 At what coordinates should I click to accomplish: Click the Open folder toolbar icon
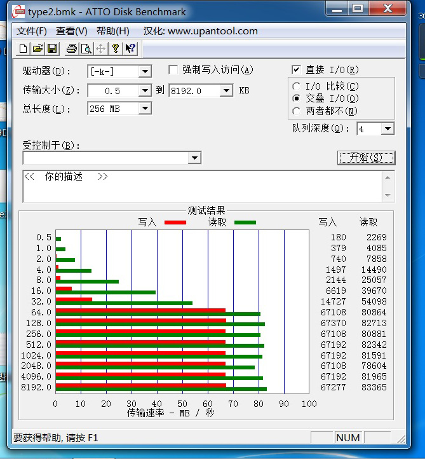(x=37, y=48)
